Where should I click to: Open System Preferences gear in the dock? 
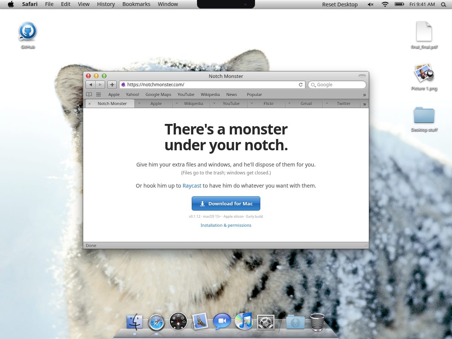pos(266,322)
